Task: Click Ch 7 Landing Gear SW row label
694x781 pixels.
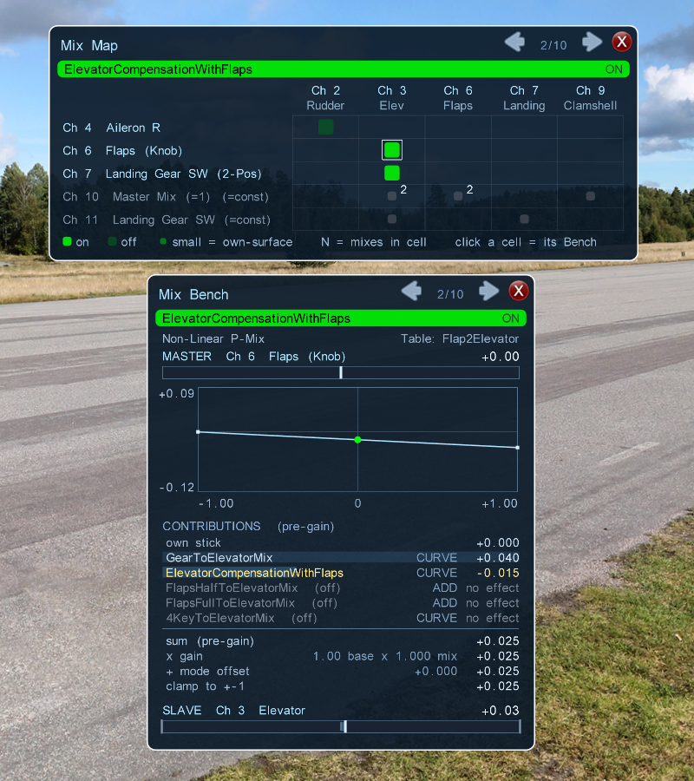Action: [x=162, y=174]
